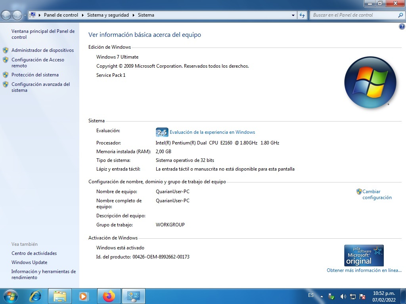The height and width of the screenshot is (304, 406).
Task: Click the ES language indicator
Action: click(x=311, y=295)
